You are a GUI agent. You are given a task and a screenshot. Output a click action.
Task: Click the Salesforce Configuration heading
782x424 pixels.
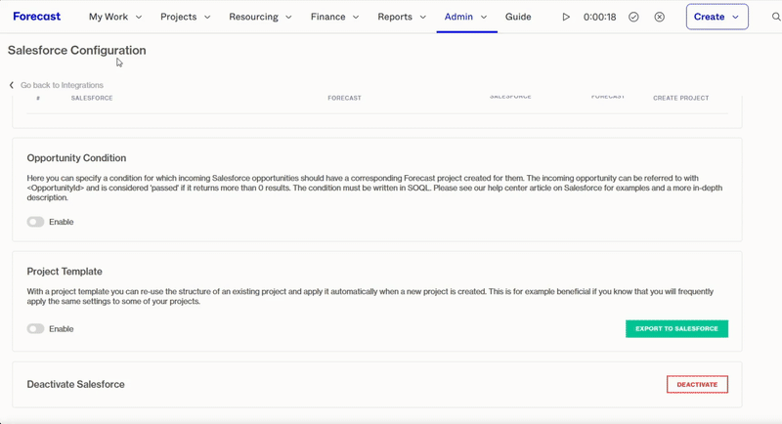tap(77, 51)
